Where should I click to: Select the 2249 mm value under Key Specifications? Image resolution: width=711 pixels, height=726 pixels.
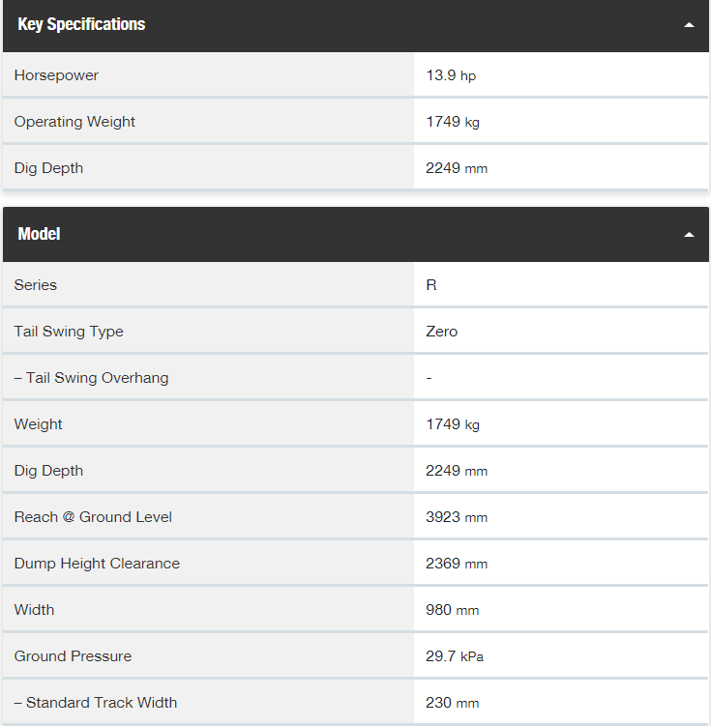tap(457, 168)
